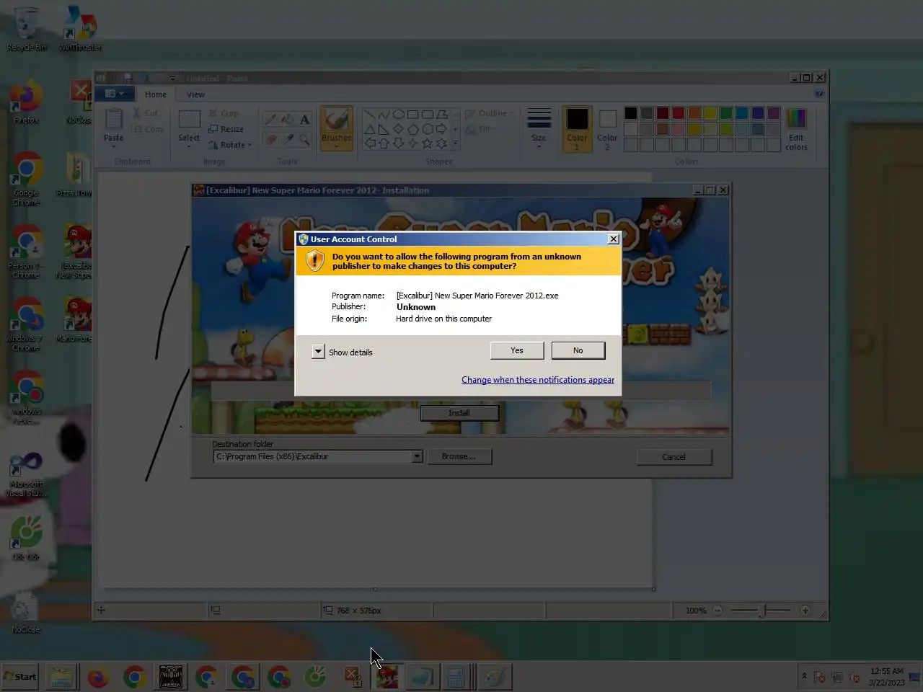Click Resize in Paint's Image group
The width and height of the screenshot is (923, 692).
[x=226, y=129]
